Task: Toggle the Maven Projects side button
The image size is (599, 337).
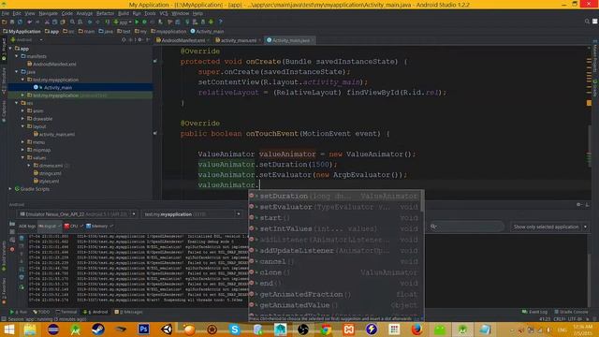Action: 595,57
